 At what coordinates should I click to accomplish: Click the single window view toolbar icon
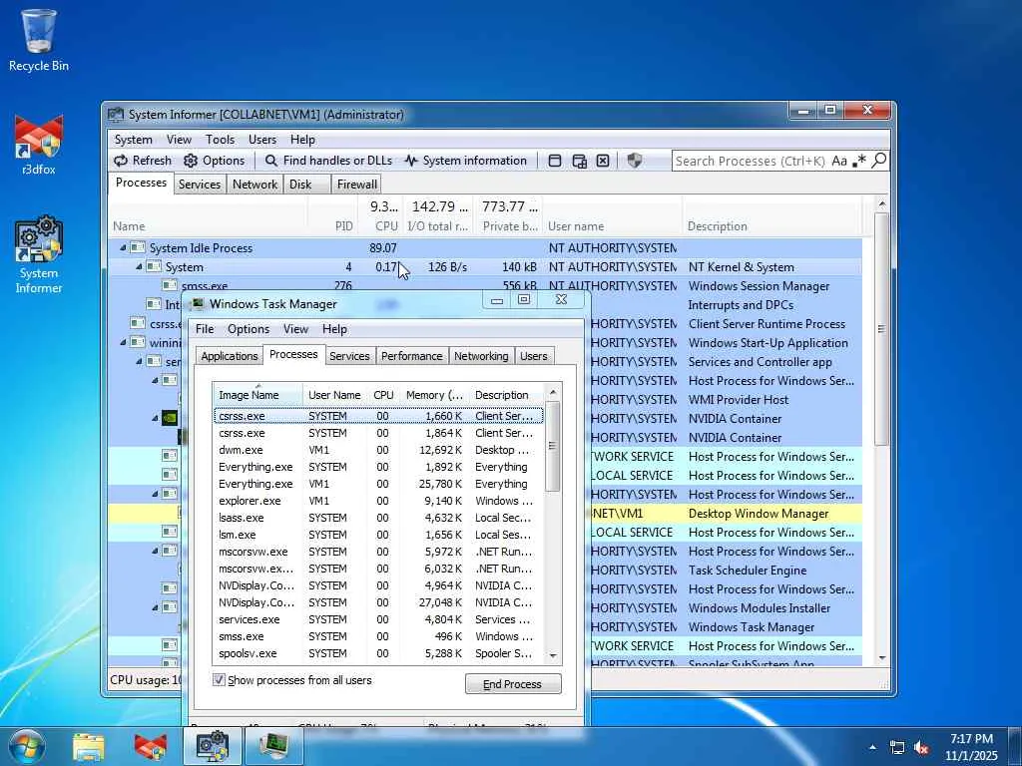(555, 161)
